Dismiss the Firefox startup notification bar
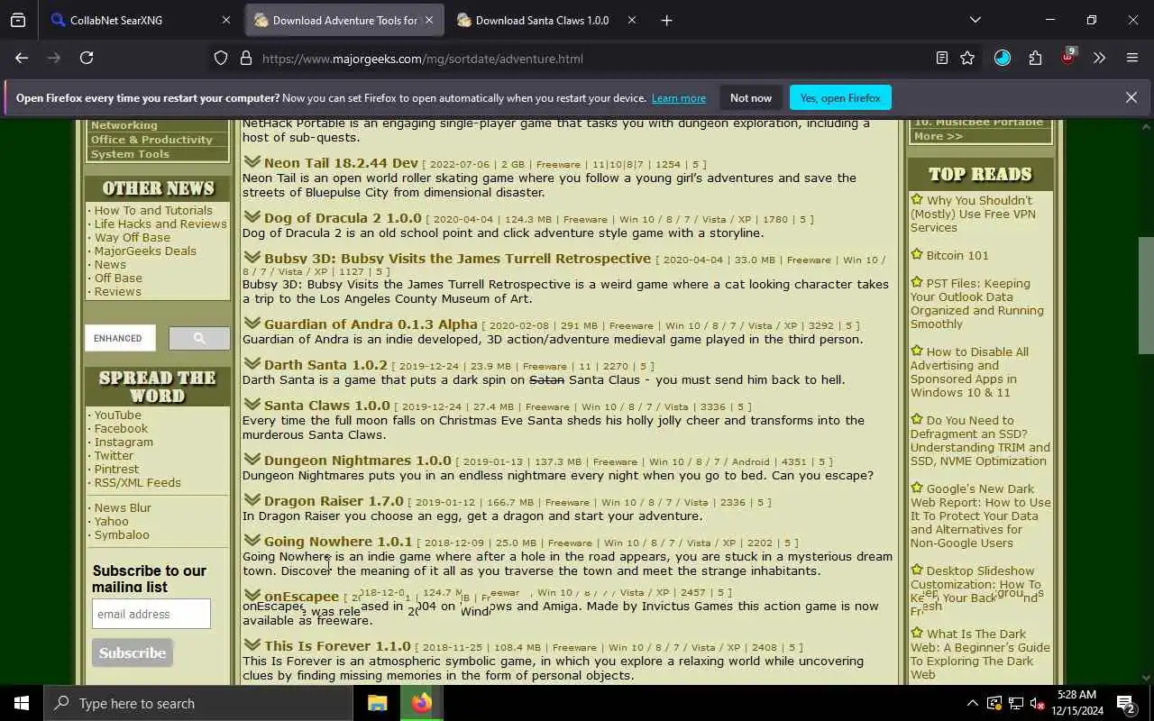 point(1131,97)
